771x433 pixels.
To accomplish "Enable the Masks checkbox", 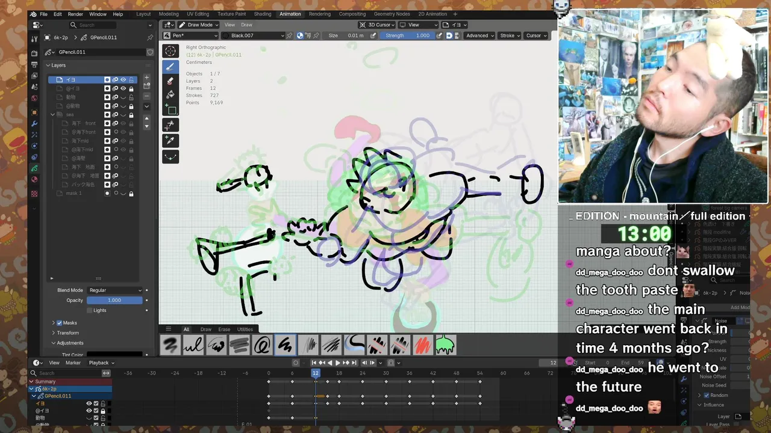I will click(x=59, y=323).
